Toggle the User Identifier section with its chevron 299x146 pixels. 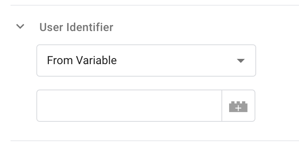coord(20,26)
